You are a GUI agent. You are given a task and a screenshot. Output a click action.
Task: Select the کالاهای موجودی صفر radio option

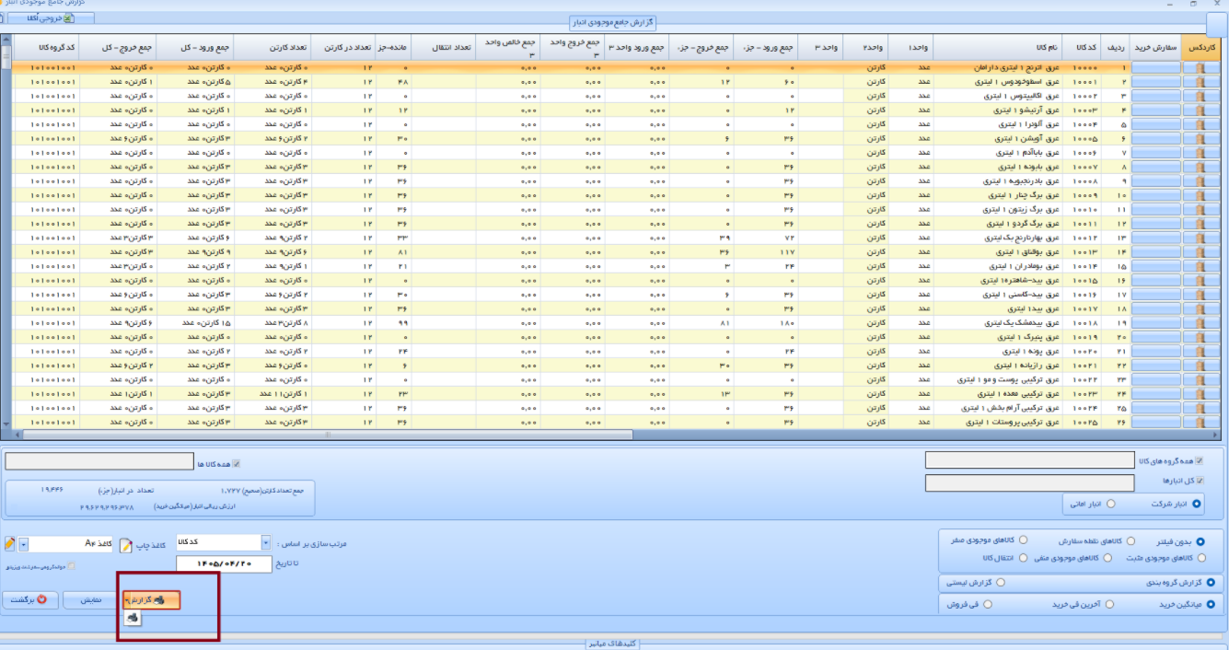tap(1022, 541)
